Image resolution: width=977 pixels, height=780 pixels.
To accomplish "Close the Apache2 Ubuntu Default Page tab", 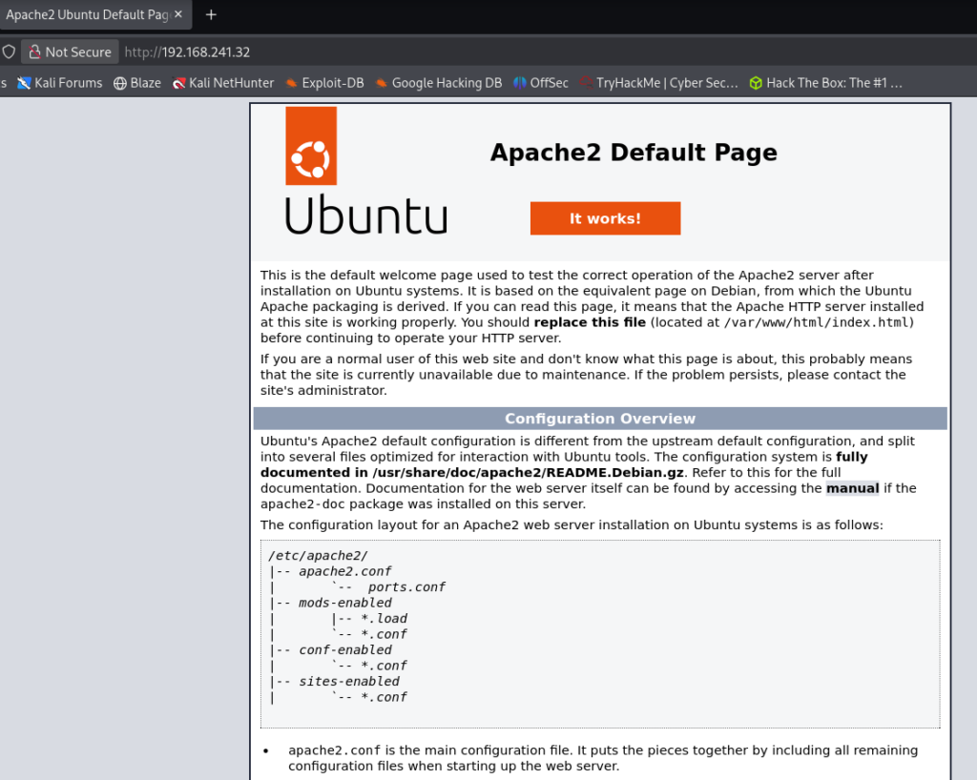I will (x=177, y=14).
